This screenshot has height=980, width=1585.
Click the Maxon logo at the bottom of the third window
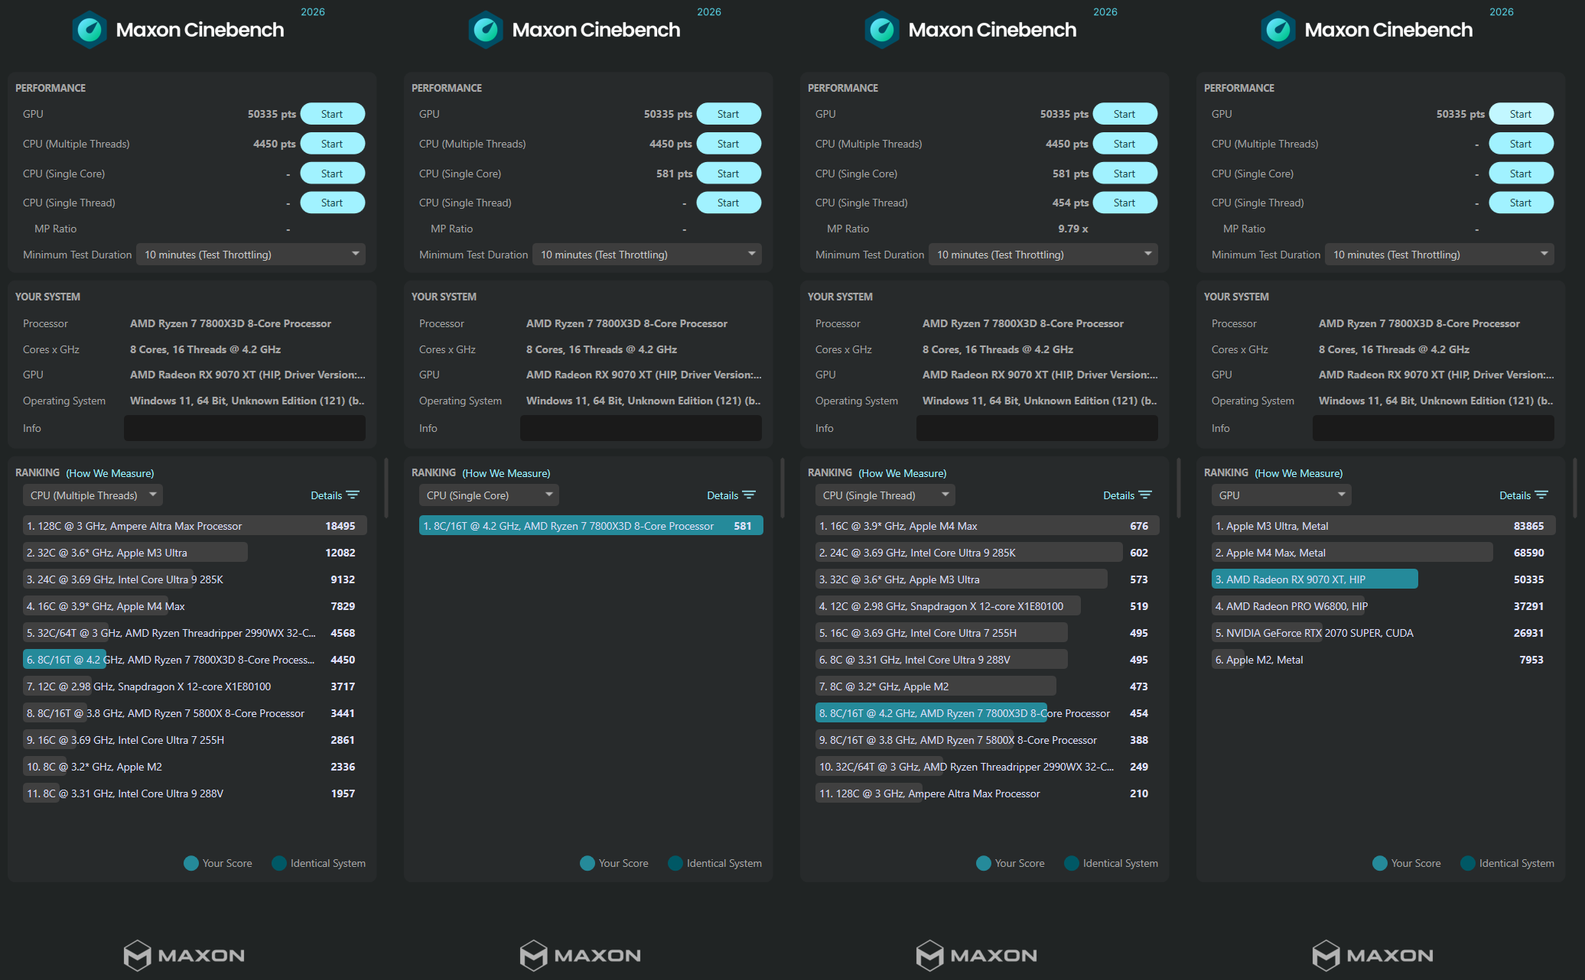point(977,955)
